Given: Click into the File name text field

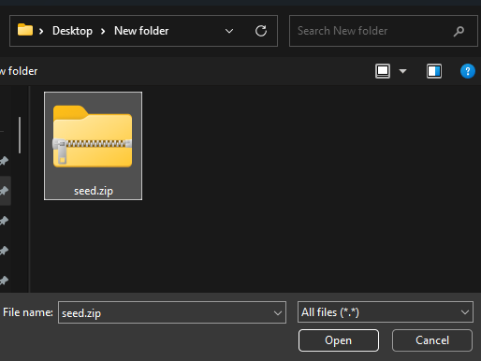Looking at the screenshot, I should (x=166, y=312).
